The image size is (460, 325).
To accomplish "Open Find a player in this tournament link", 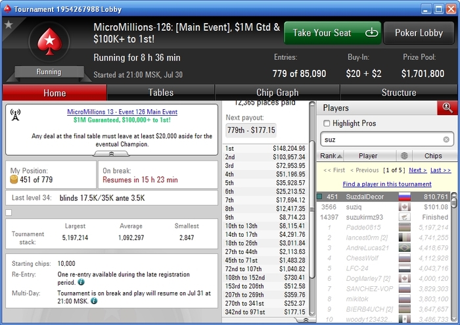I will 387,184.
